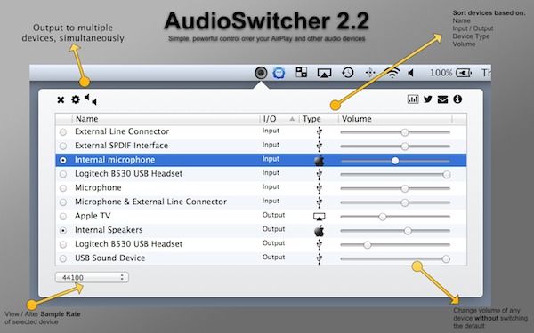The image size is (534, 333).
Task: Click the Apple logo icon for Internal Speakers
Action: [x=320, y=231]
